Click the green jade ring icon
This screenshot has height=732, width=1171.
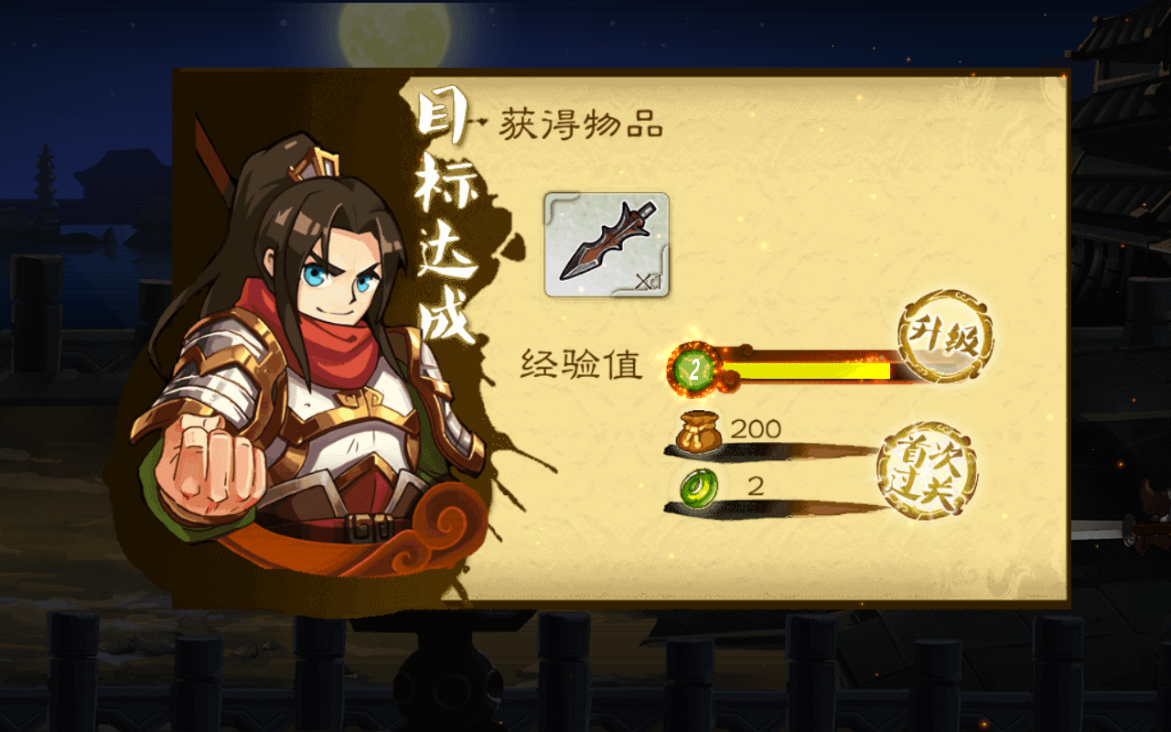click(x=699, y=487)
